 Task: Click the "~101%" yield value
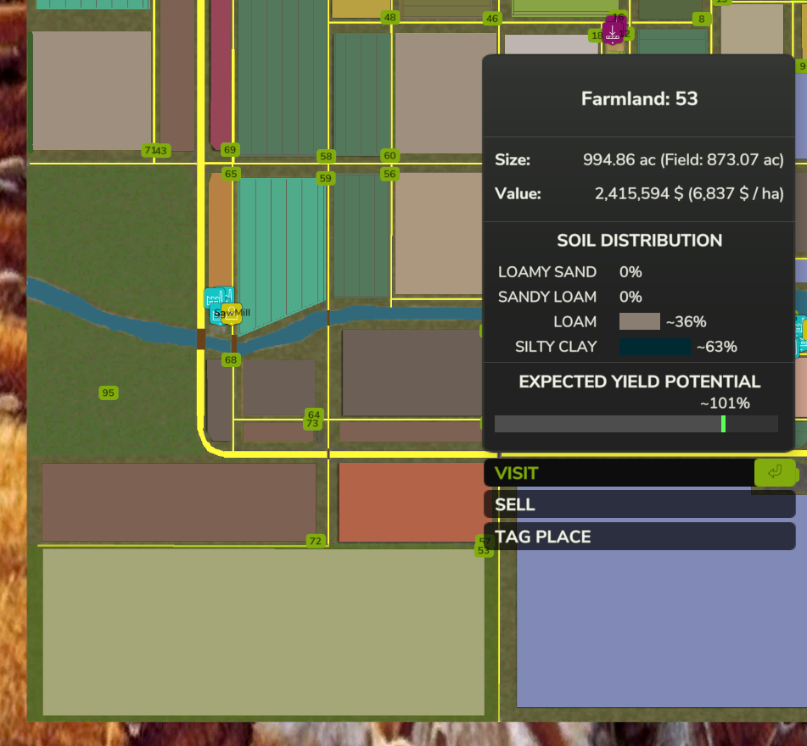pyautogui.click(x=726, y=404)
